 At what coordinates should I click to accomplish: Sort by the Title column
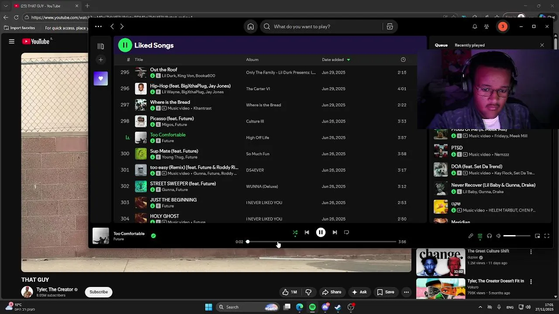click(x=139, y=60)
